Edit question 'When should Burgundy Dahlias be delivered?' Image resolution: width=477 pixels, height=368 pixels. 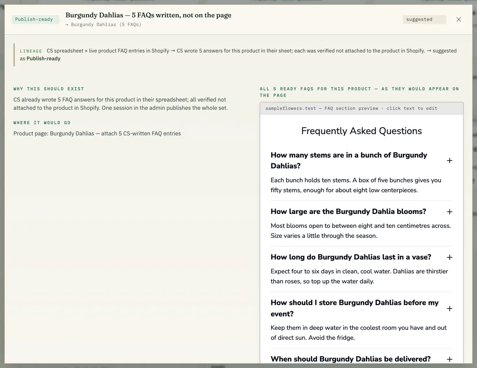pos(350,359)
